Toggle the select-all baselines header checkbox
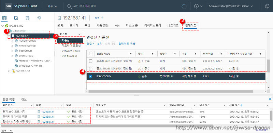 [90, 53]
